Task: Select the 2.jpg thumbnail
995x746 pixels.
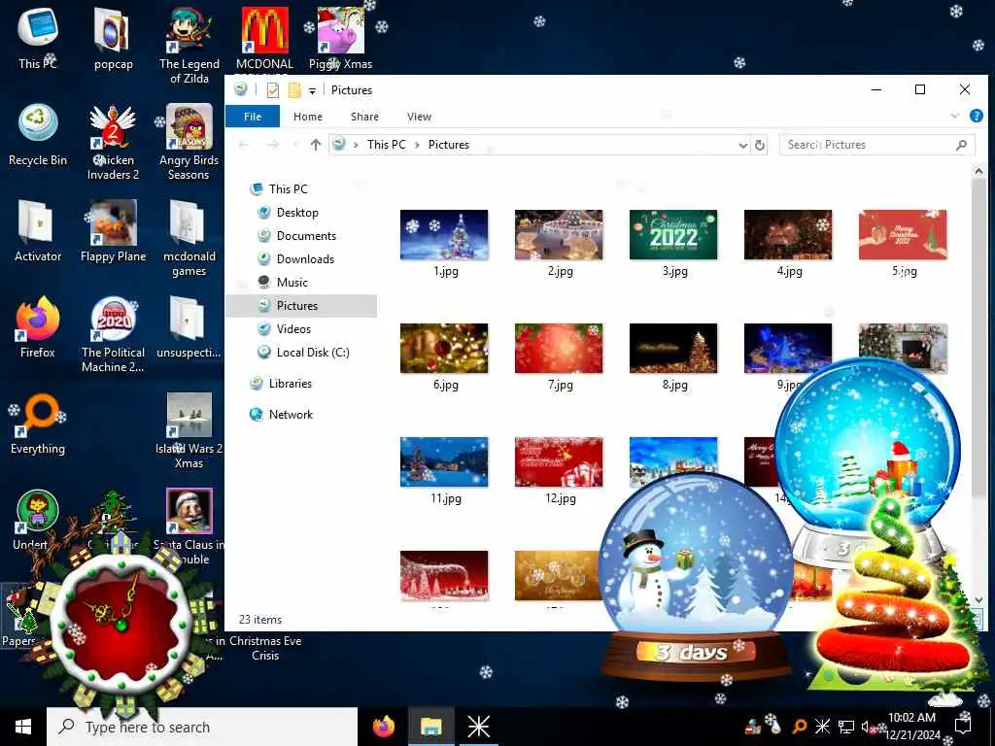Action: [x=559, y=235]
